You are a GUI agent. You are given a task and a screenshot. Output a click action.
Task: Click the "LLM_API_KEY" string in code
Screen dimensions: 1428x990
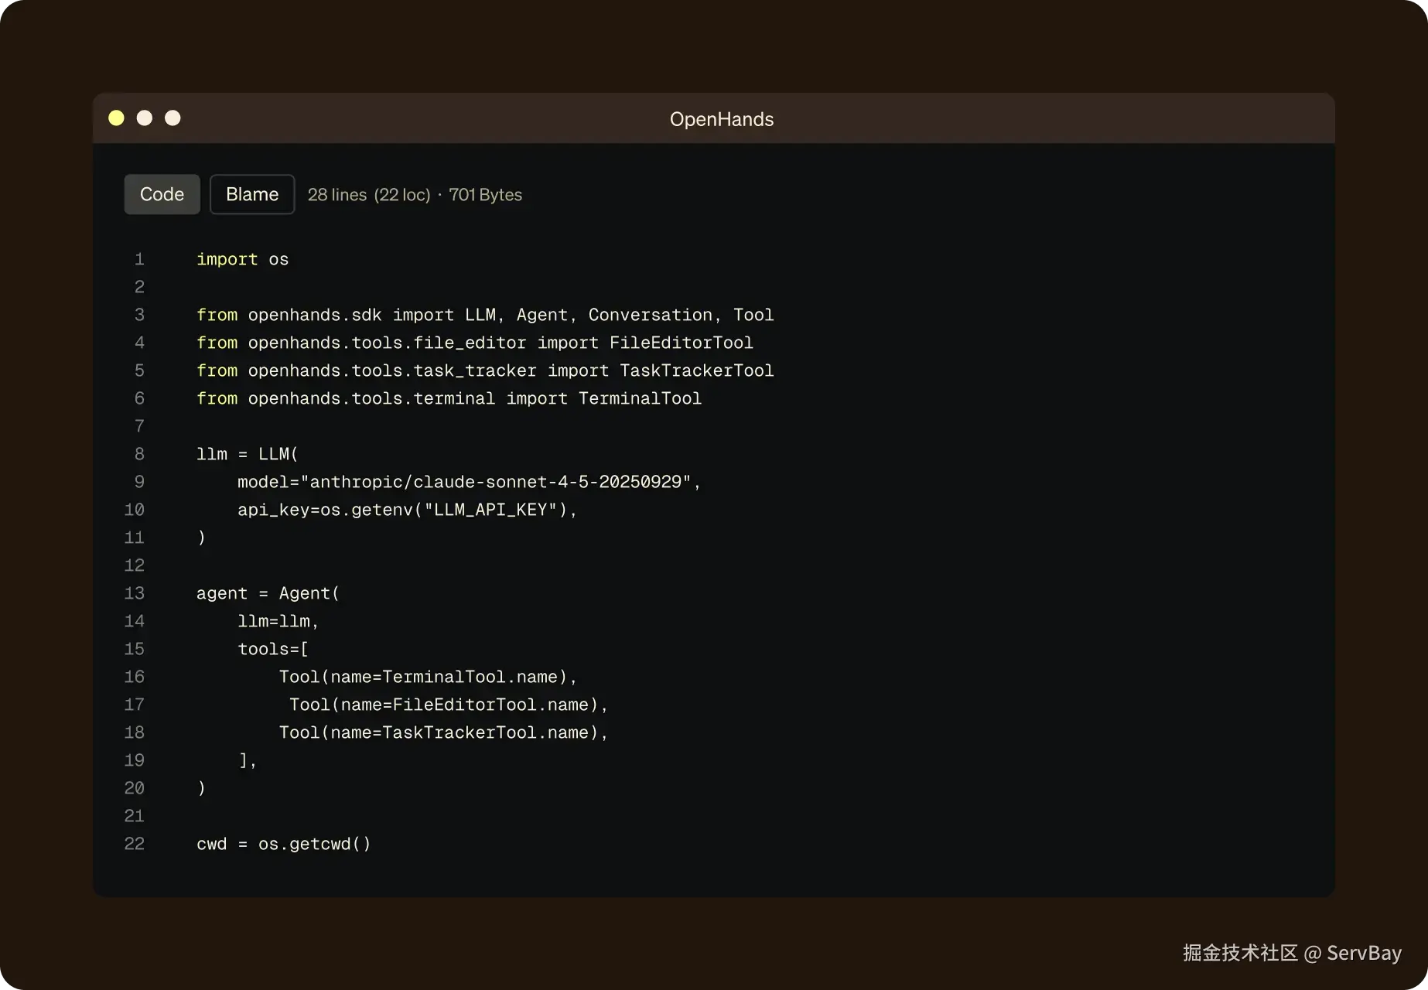click(x=490, y=510)
